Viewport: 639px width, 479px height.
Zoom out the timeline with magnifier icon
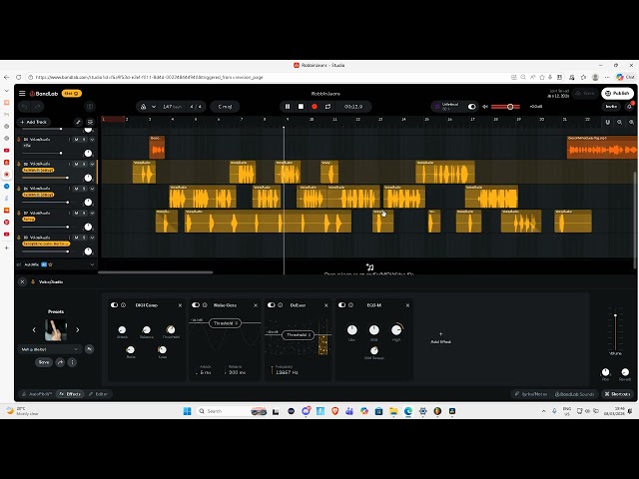click(619, 122)
